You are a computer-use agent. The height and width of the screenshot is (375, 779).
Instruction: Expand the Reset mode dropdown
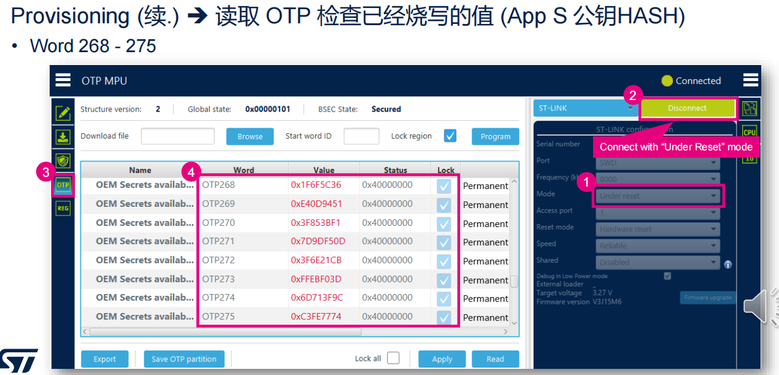click(658, 229)
